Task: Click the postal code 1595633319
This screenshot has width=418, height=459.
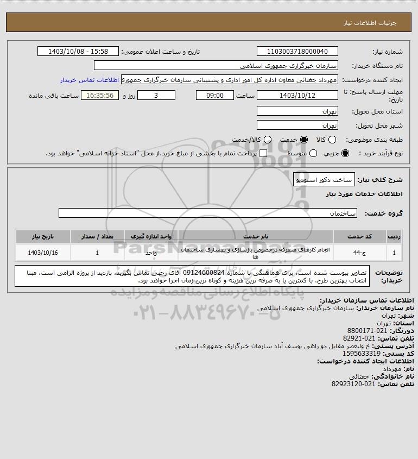Action: coord(362,354)
